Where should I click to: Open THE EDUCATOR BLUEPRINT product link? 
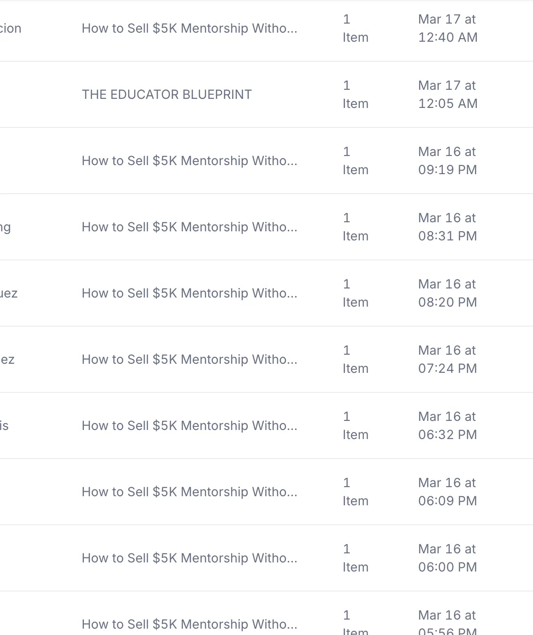tap(166, 94)
